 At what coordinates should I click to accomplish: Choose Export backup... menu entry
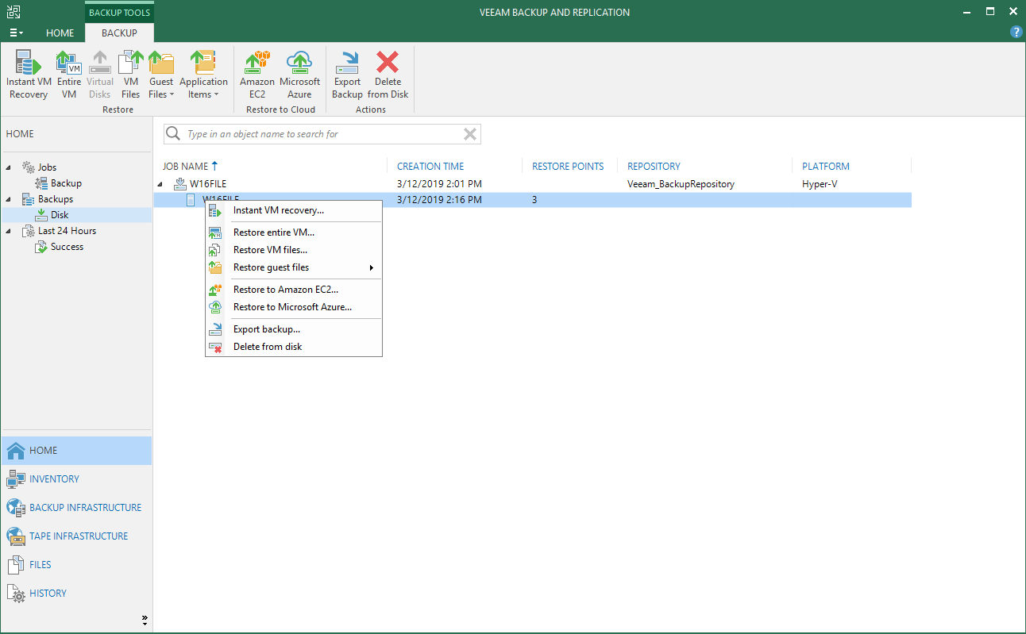(294, 329)
